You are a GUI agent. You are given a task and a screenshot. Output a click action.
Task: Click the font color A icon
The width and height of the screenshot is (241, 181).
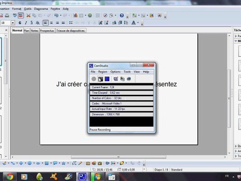coord(134,23)
